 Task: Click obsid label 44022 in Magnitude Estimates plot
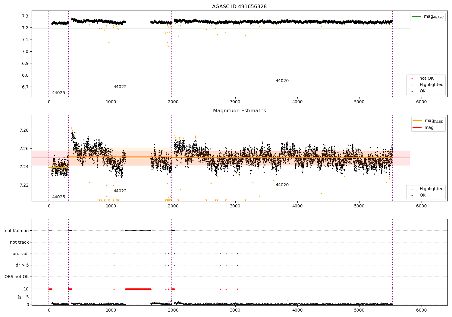pyautogui.click(x=120, y=191)
